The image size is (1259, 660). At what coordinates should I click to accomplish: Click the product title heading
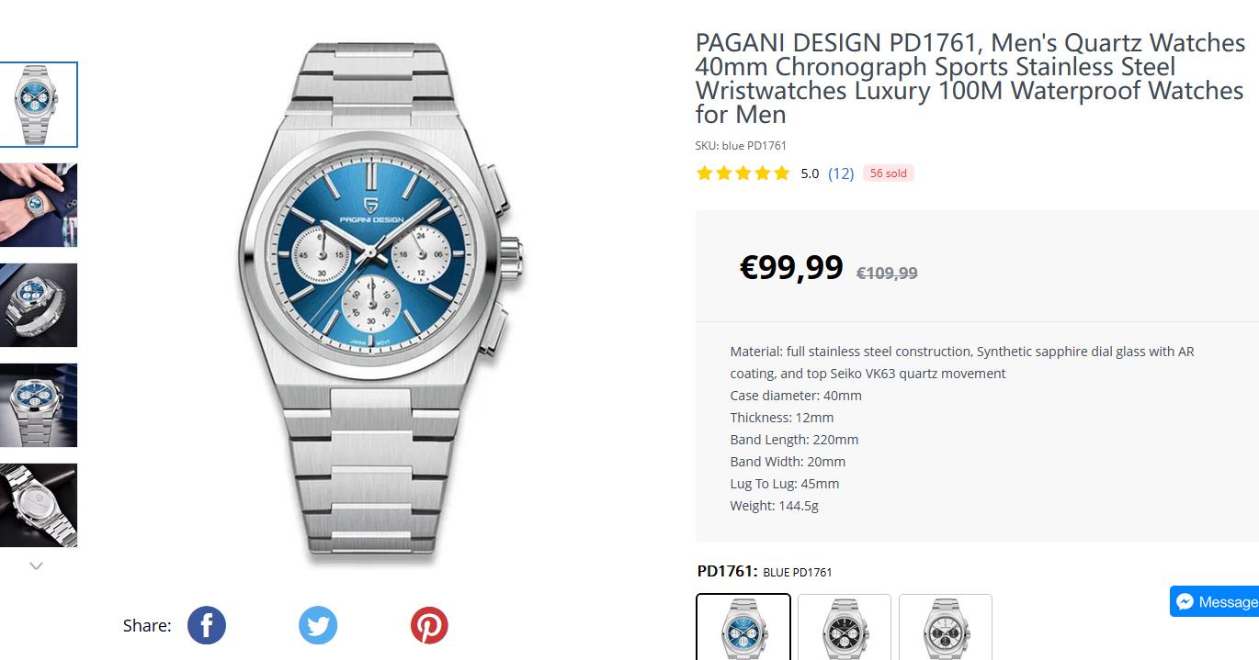coord(970,78)
